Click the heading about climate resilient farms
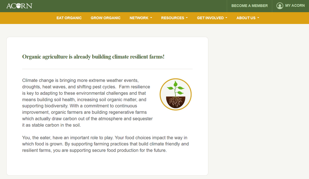Viewport: 309px width, 179px height. pos(93,57)
